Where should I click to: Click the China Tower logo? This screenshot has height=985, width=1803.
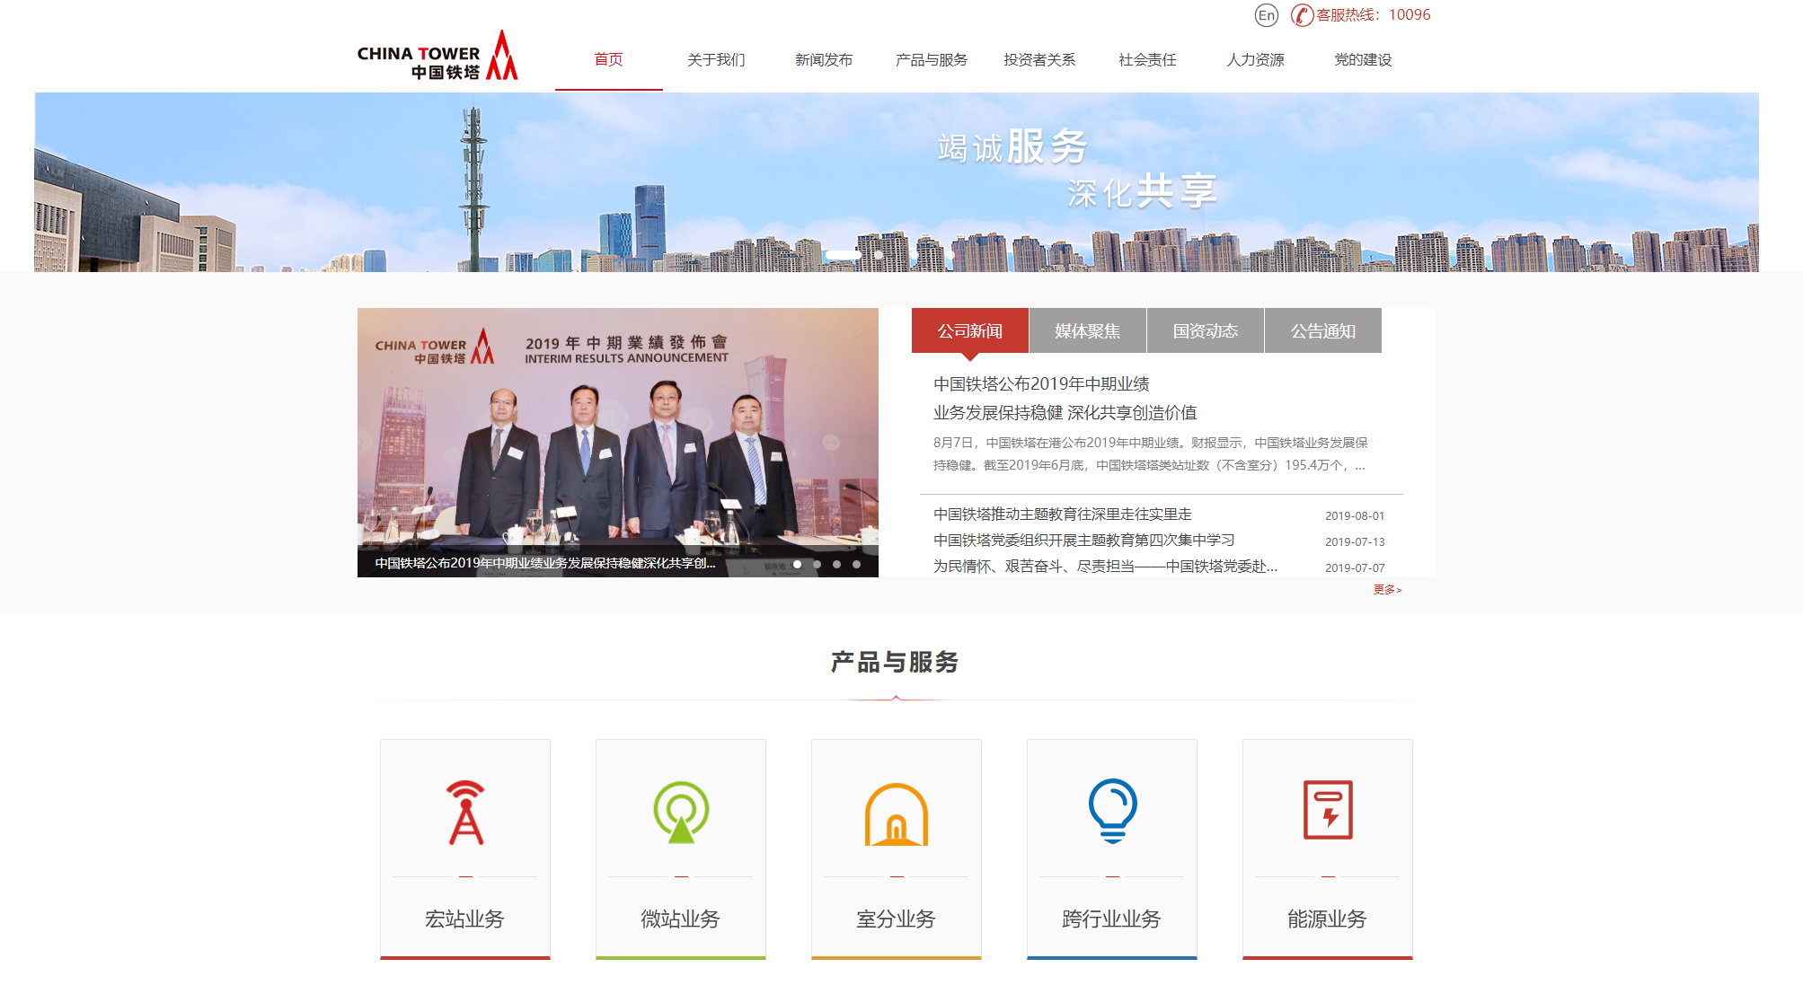pyautogui.click(x=437, y=57)
